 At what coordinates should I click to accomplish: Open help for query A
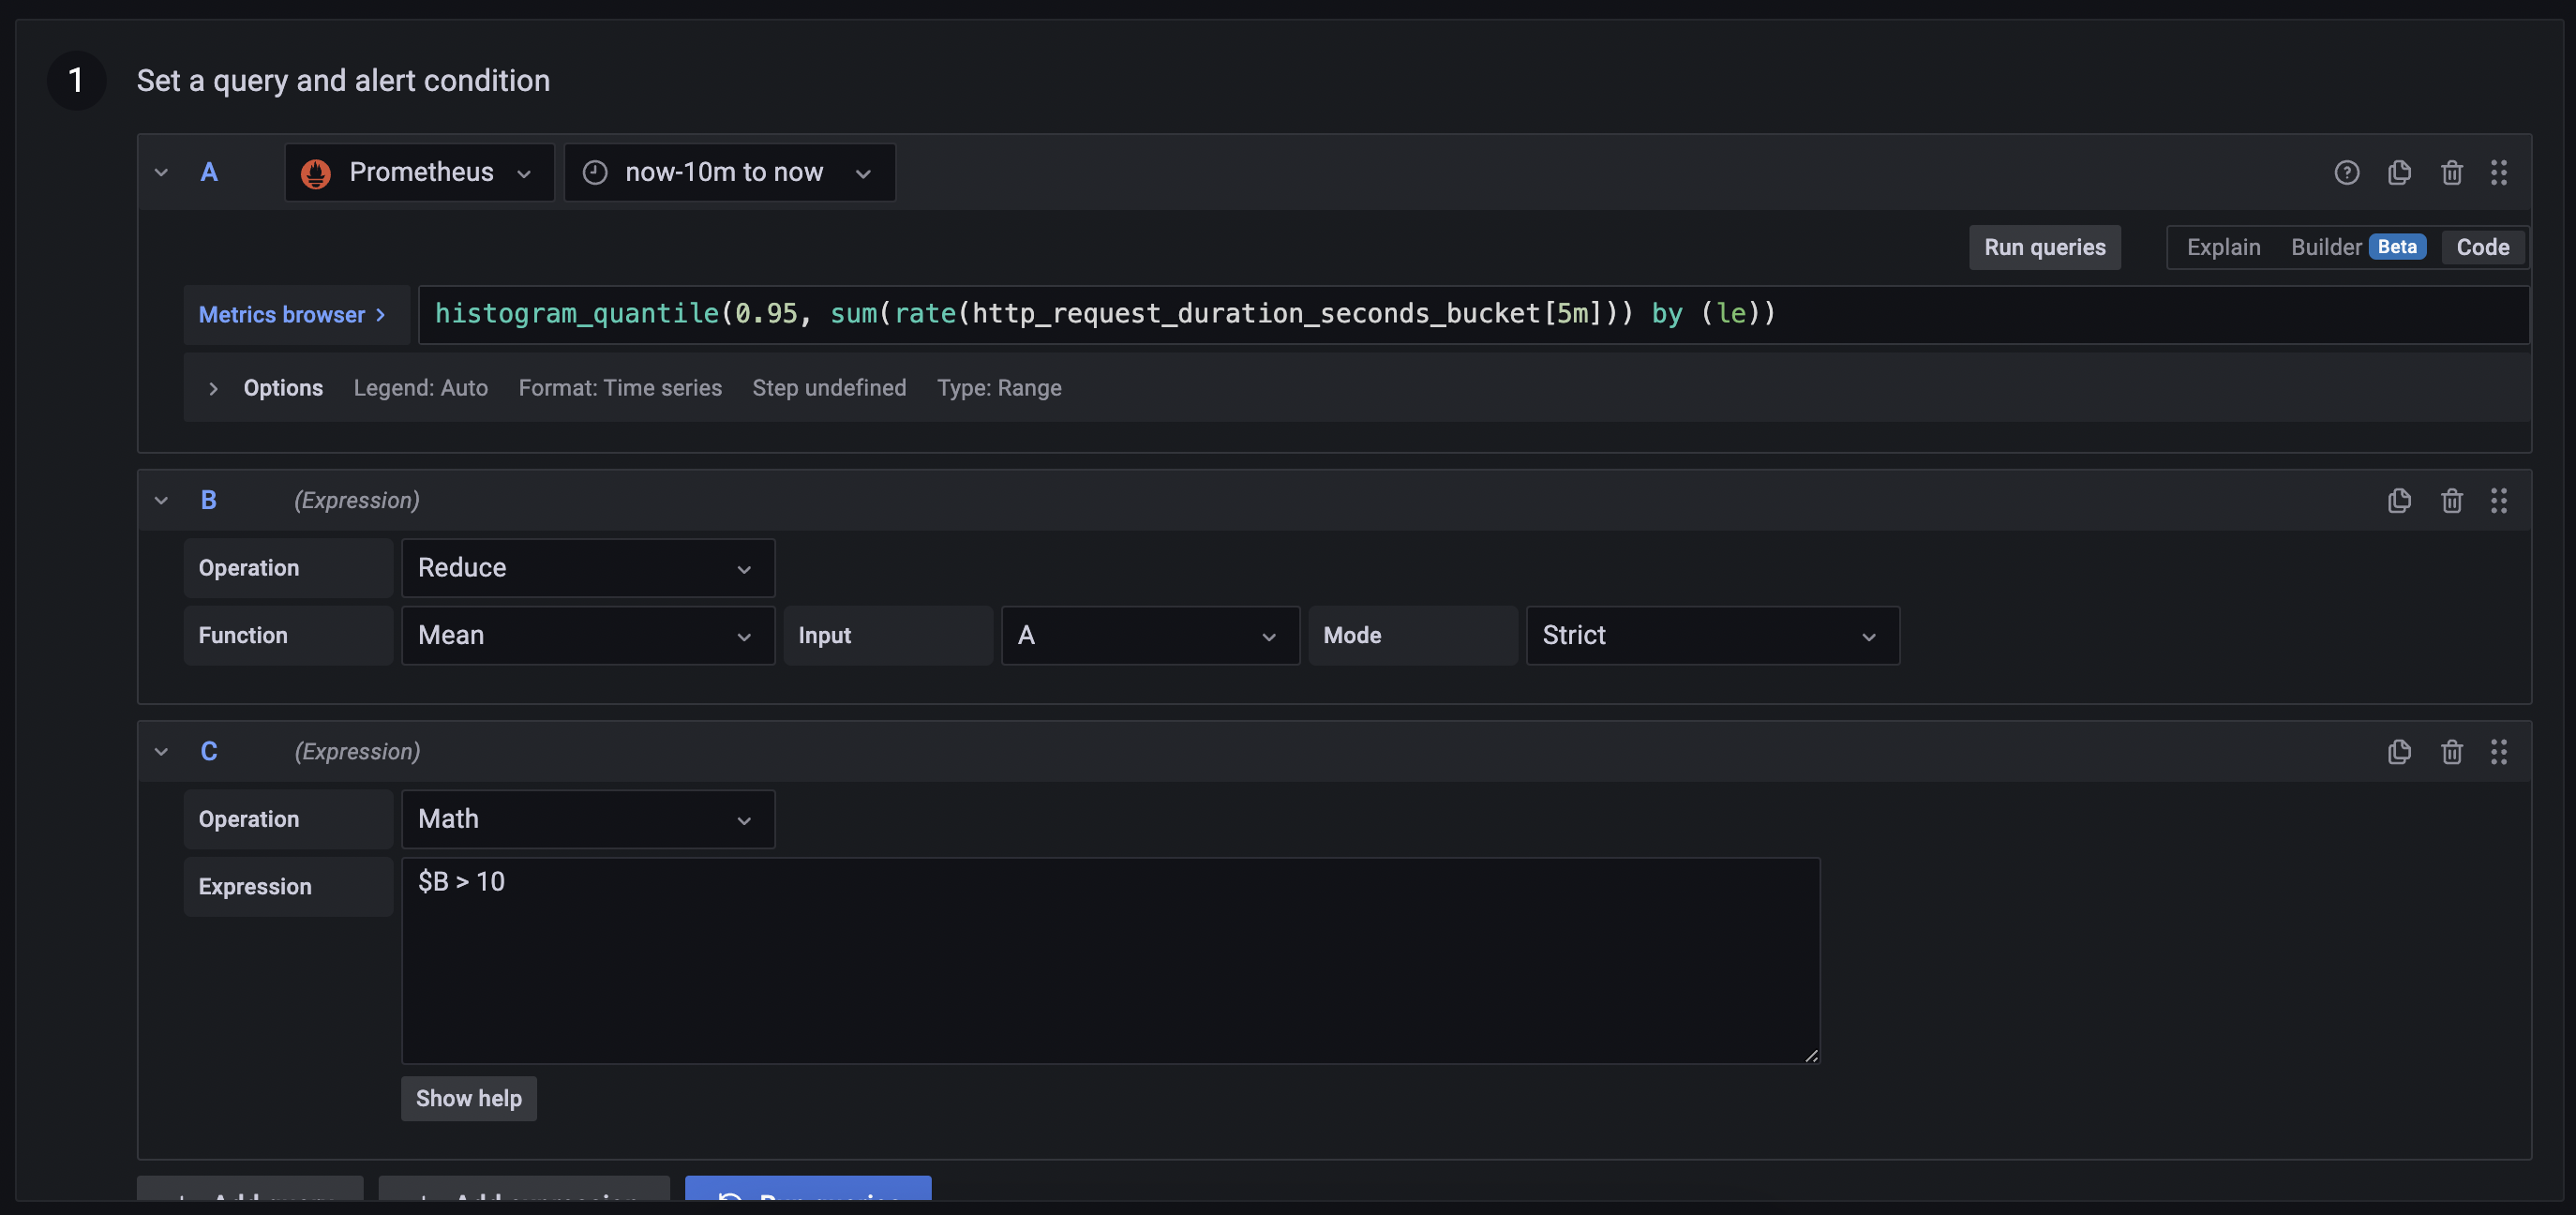click(2346, 172)
